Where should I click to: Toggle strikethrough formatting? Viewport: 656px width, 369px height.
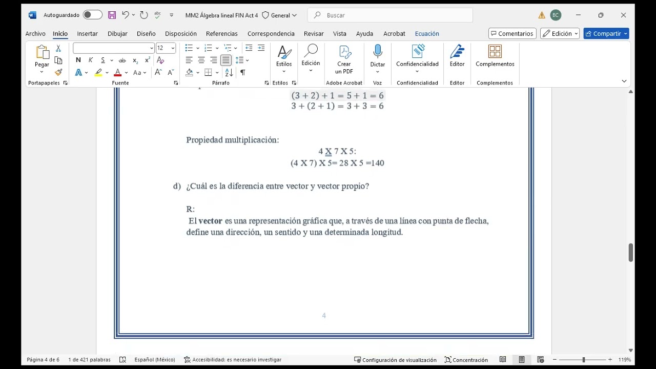coord(122,60)
